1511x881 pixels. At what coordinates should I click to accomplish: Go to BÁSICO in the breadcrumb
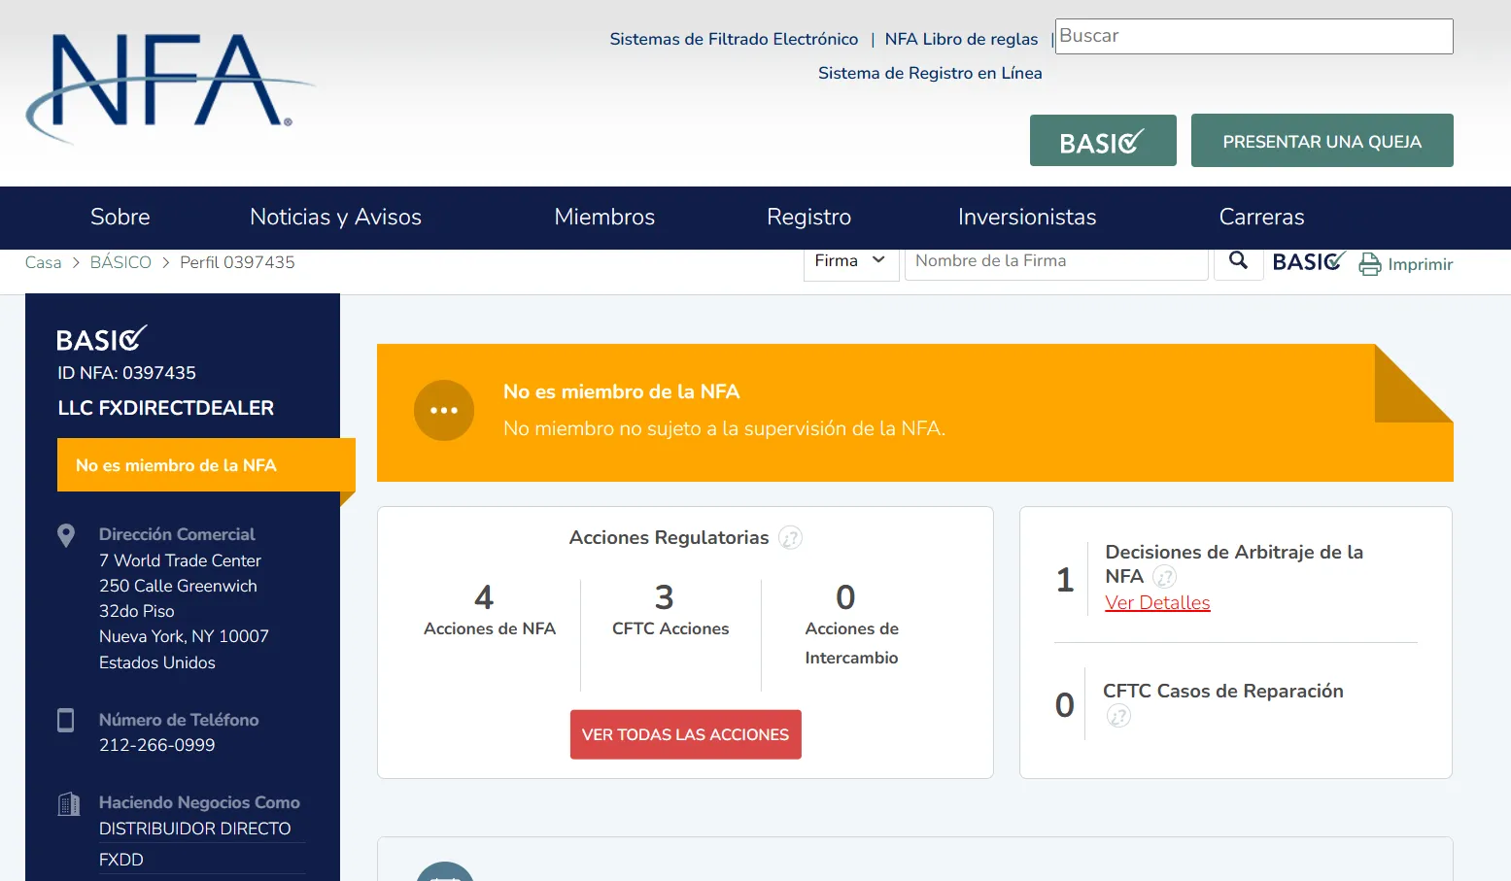pos(120,262)
